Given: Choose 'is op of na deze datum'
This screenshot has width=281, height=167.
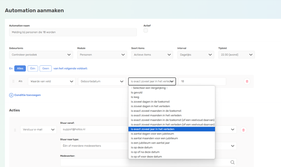Looking at the screenshot, I should pyautogui.click(x=172, y=152).
